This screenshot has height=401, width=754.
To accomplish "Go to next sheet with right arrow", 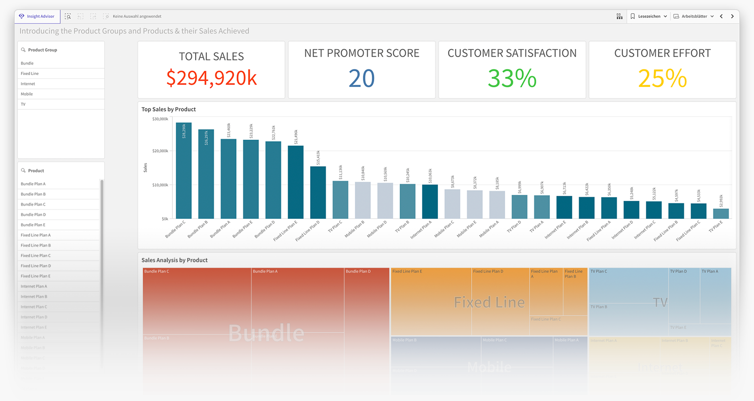I will pos(732,17).
